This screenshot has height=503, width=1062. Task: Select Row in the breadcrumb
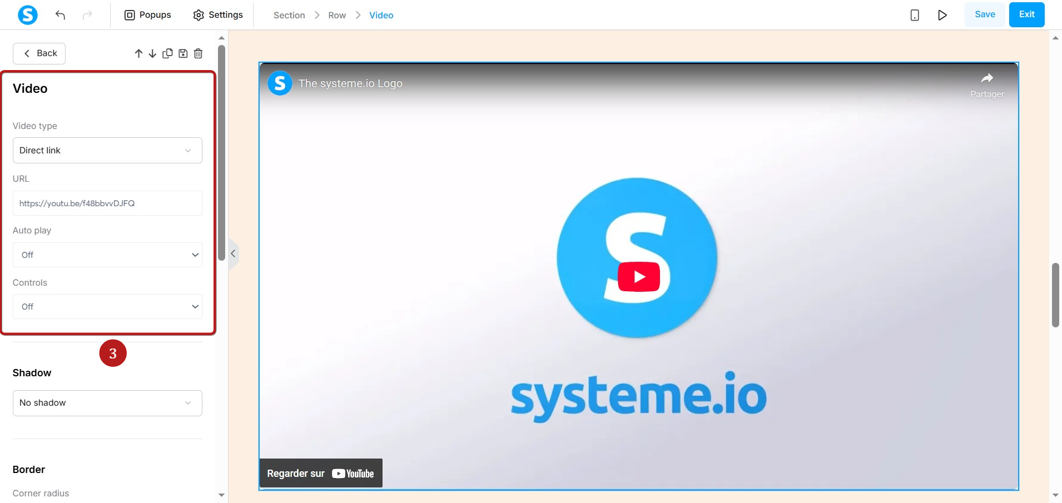[337, 16]
